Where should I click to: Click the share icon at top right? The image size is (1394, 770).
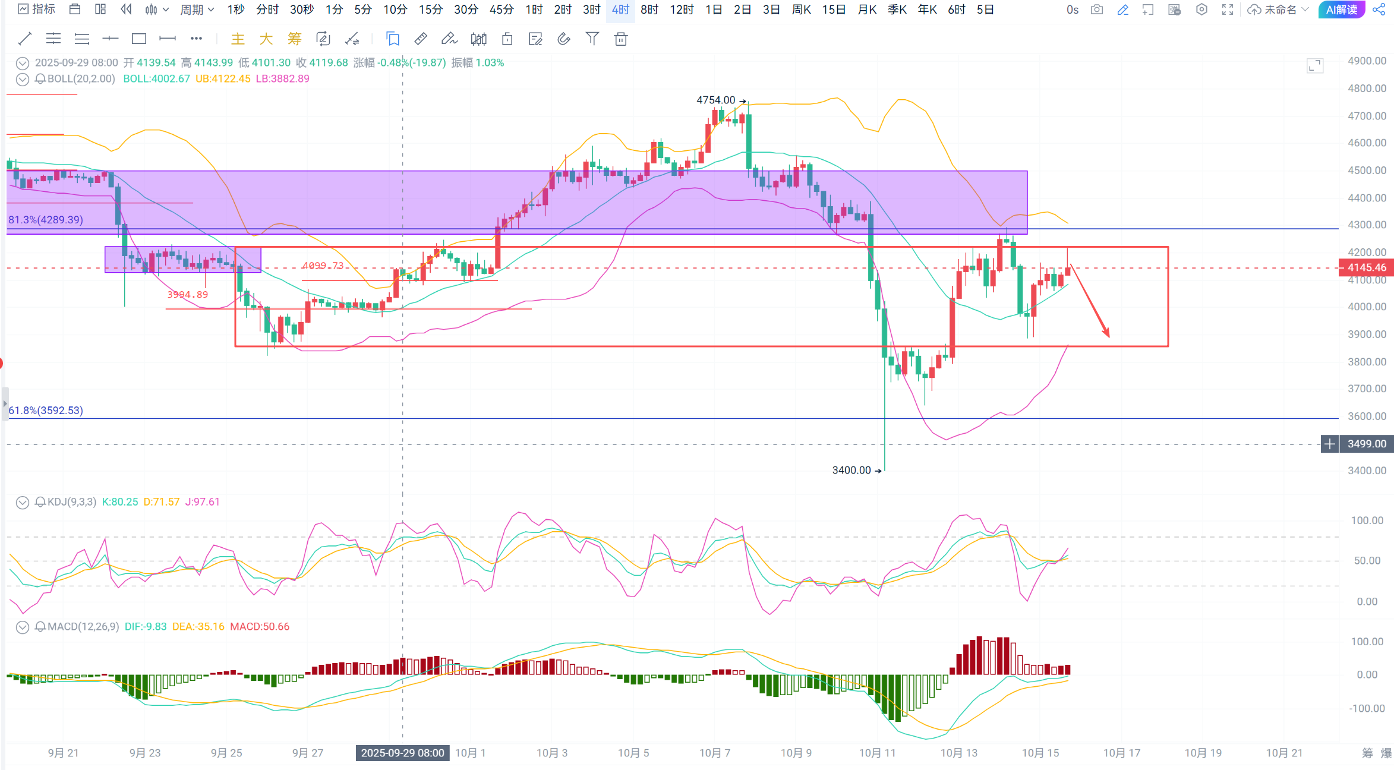(x=1379, y=10)
